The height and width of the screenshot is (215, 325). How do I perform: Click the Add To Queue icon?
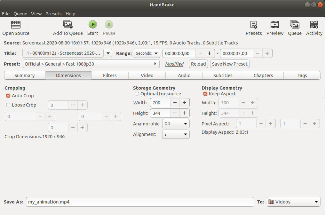(x=68, y=25)
